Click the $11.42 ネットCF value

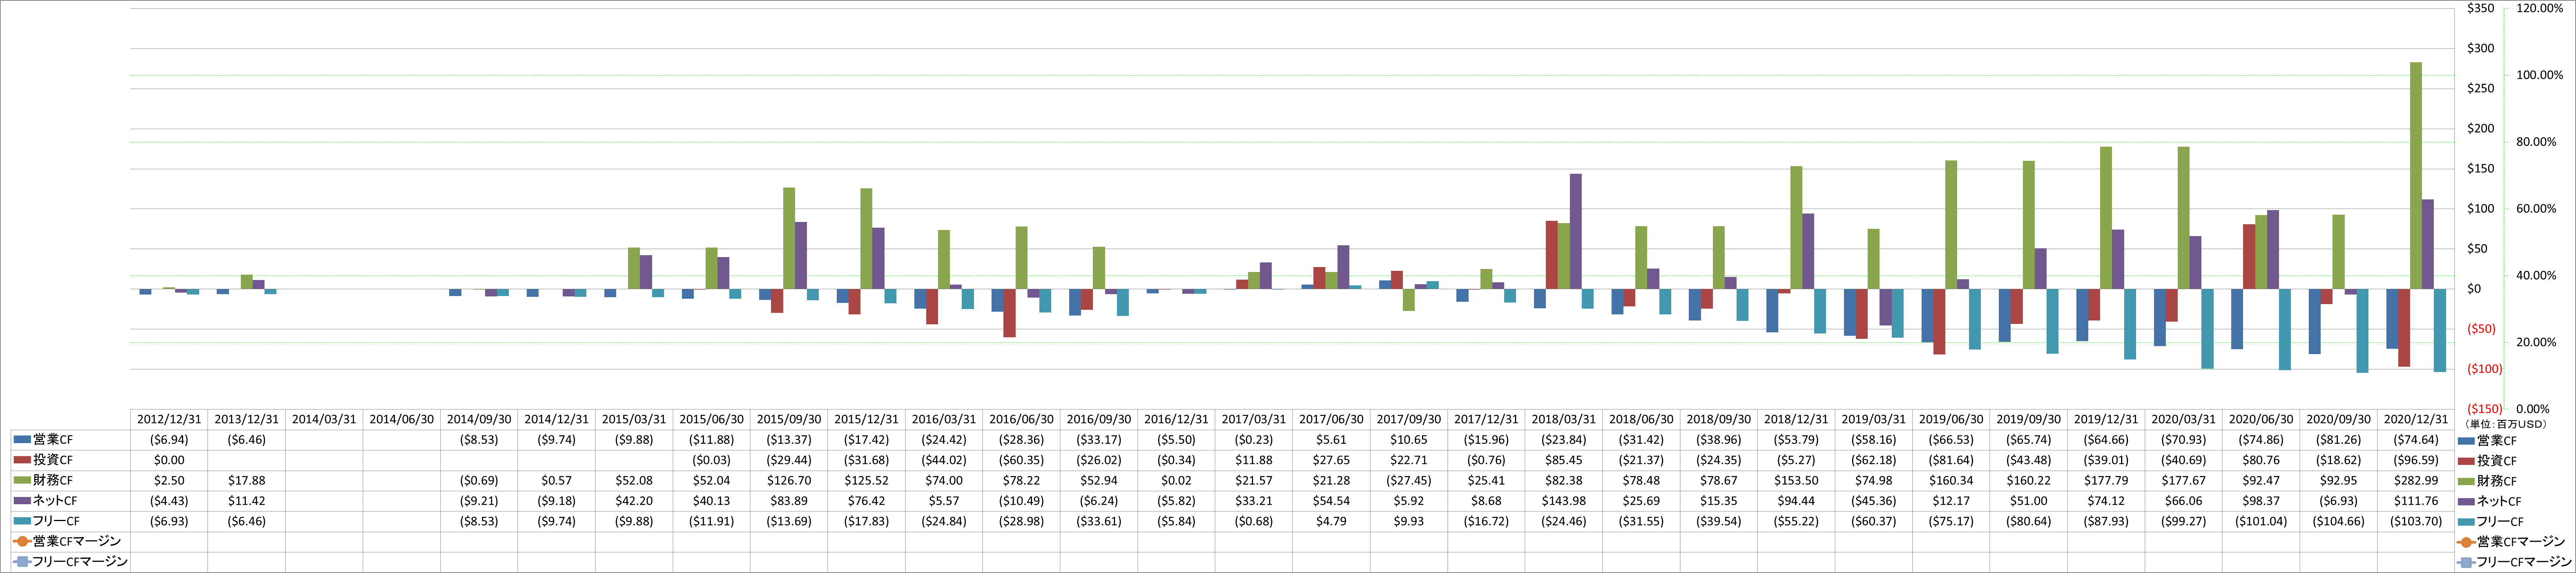246,501
